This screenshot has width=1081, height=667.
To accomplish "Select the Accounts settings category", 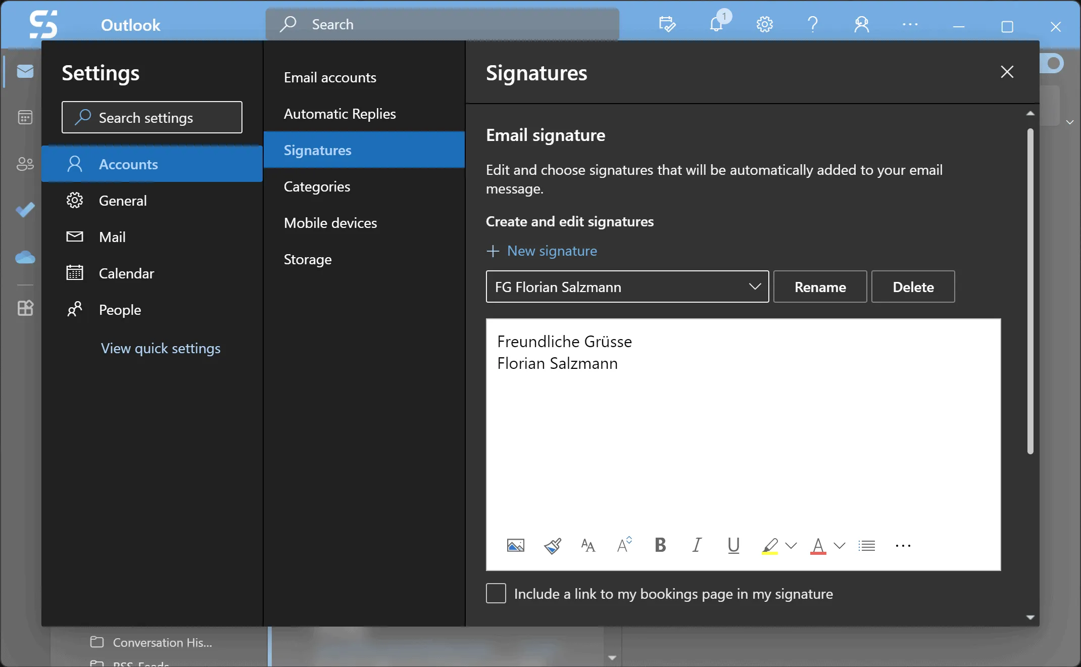I will pyautogui.click(x=152, y=164).
